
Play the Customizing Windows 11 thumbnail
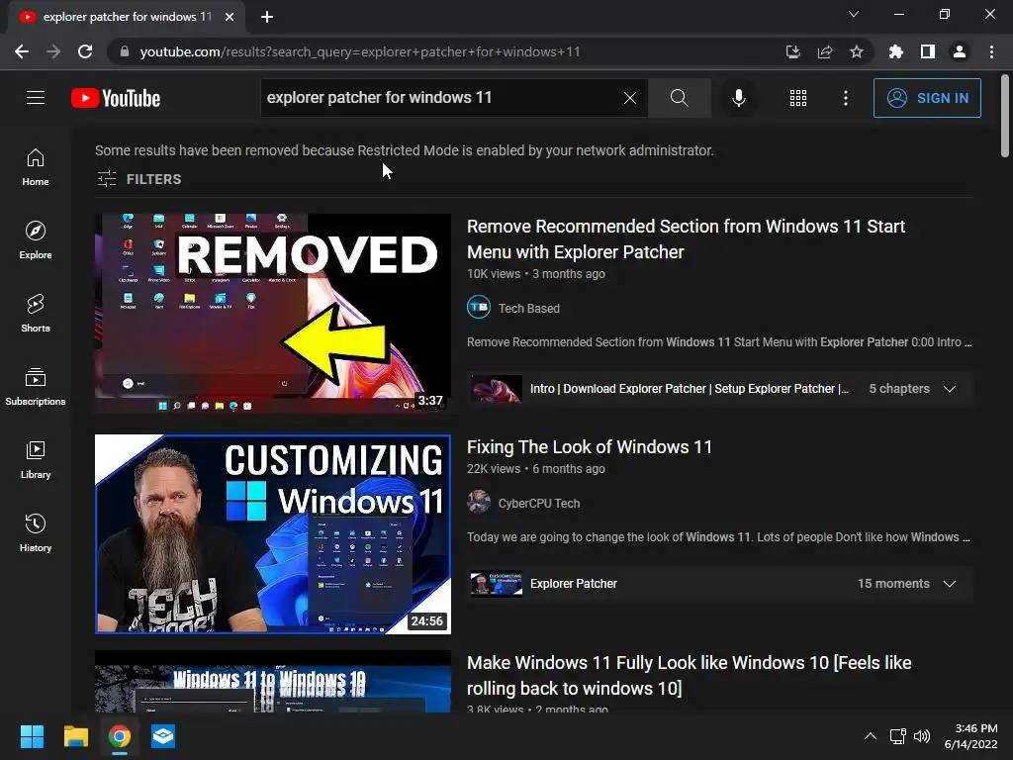[273, 533]
